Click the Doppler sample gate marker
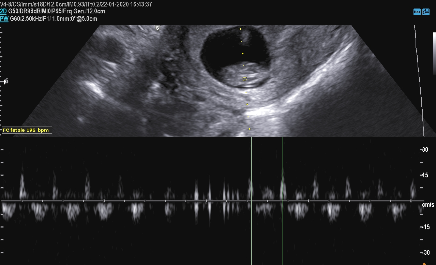436x265 pixels. (245, 79)
